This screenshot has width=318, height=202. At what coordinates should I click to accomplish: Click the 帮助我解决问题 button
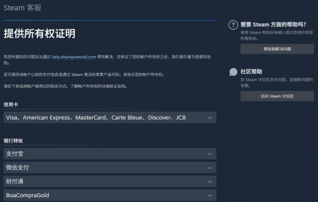coord(277,49)
